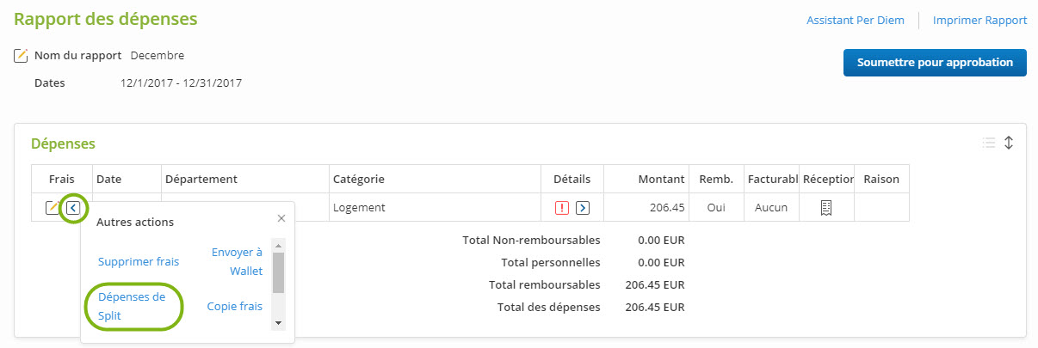This screenshot has width=1038, height=348.
Task: Click Envoyer à Wallet action
Action: click(x=237, y=261)
